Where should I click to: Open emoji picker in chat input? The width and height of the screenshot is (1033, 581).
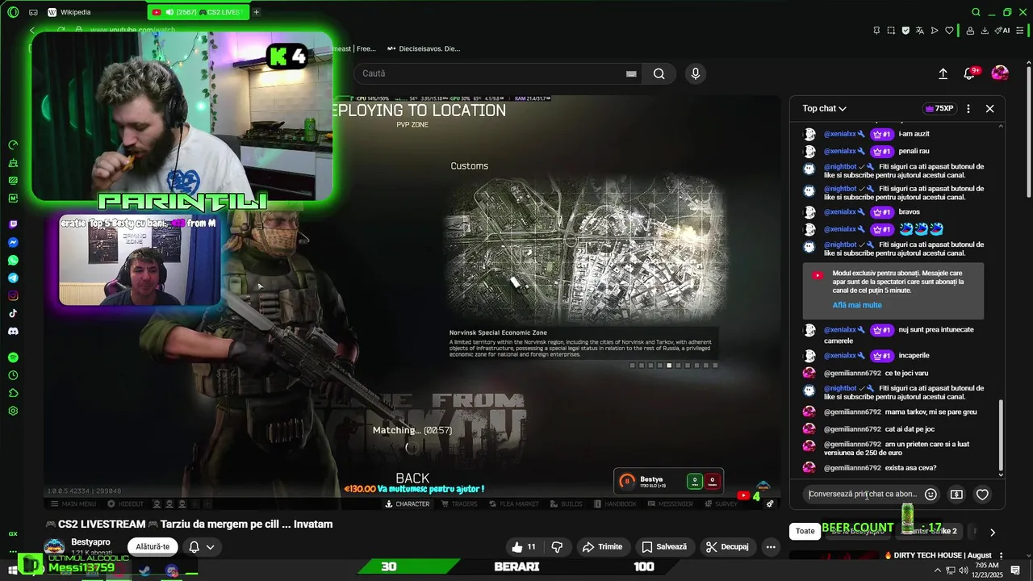click(931, 495)
